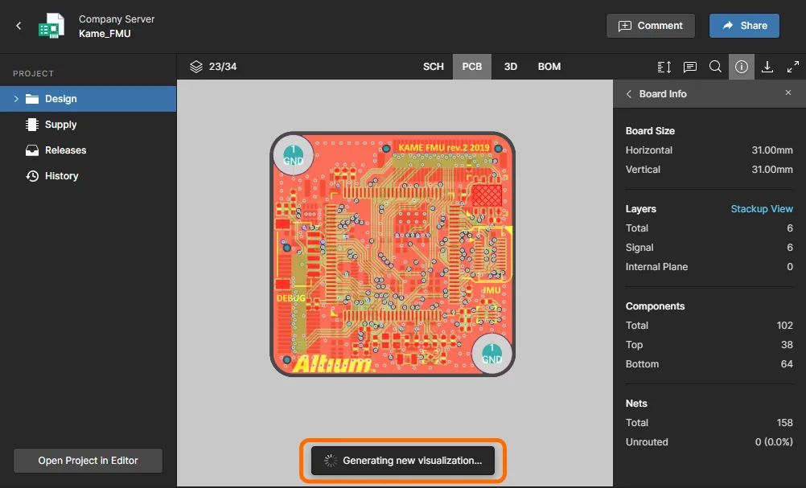The image size is (806, 488).
Task: Click the download icon
Action: (x=767, y=67)
